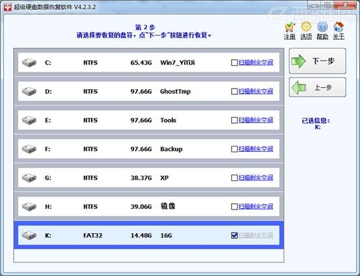Select the H: 镜像 partition row
The image size is (360, 276).
click(149, 206)
